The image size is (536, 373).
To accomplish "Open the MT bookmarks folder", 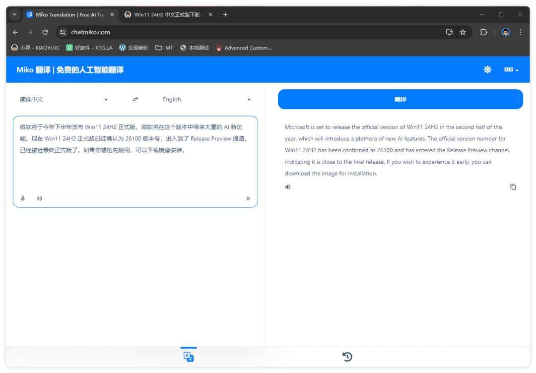I will click(x=164, y=48).
